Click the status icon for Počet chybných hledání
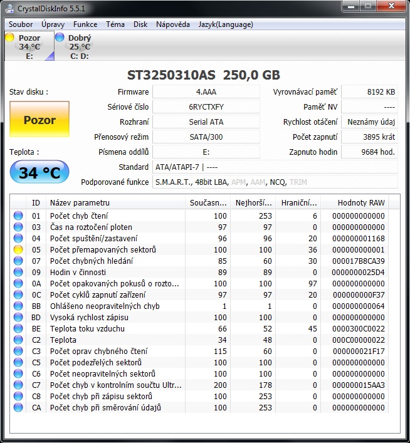Image resolution: width=410 pixels, height=443 pixels. [18, 261]
